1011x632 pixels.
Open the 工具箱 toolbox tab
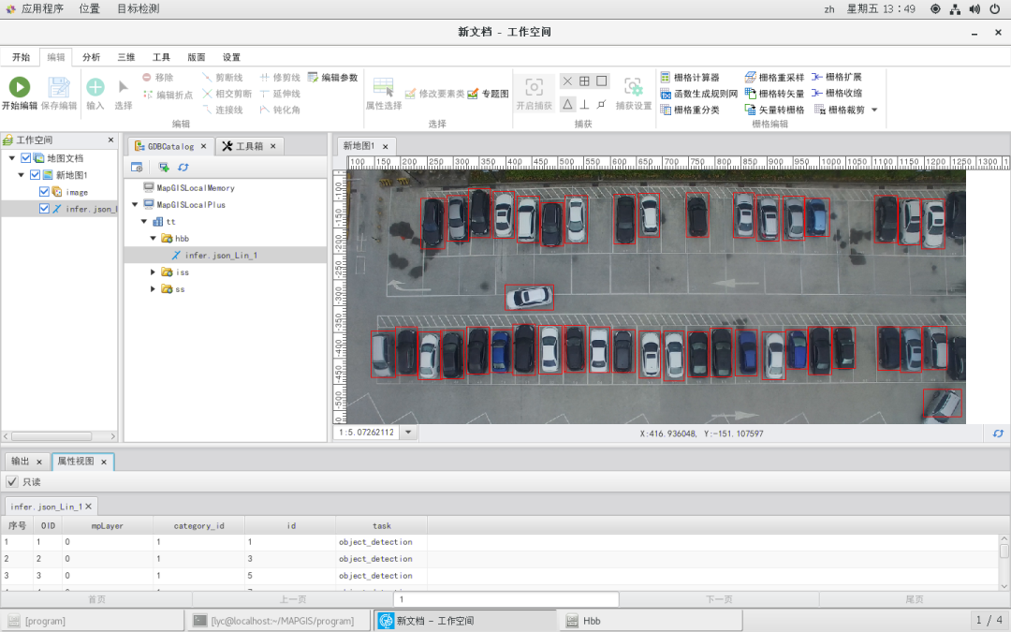pos(249,146)
